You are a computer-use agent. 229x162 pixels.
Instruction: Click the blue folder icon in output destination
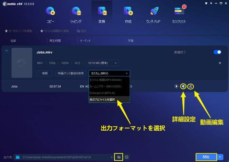tap(18, 157)
